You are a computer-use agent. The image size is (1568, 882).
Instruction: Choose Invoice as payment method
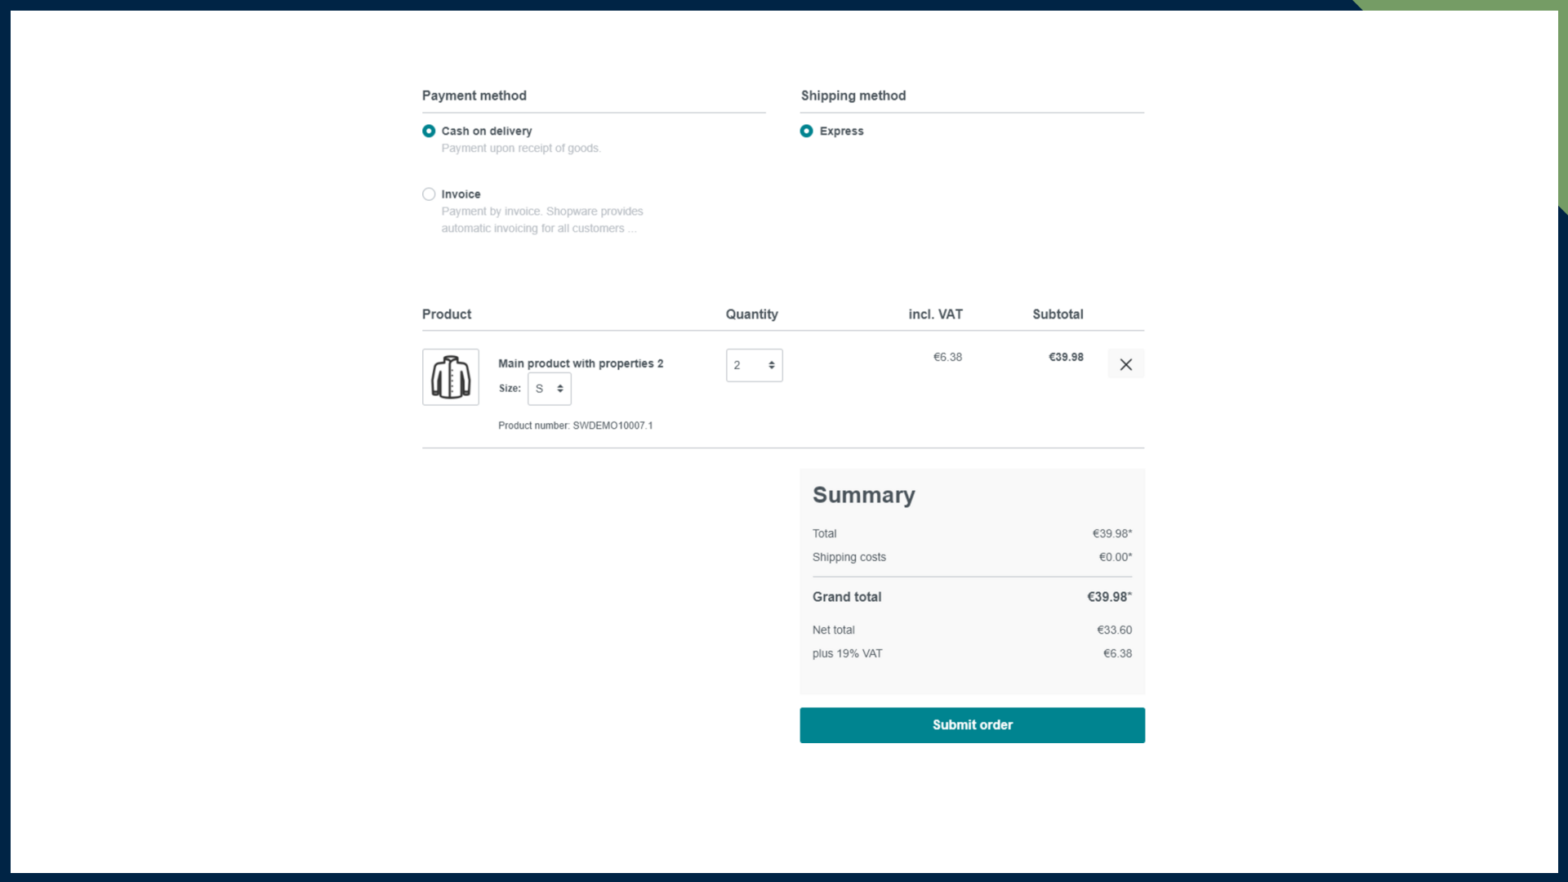point(429,194)
